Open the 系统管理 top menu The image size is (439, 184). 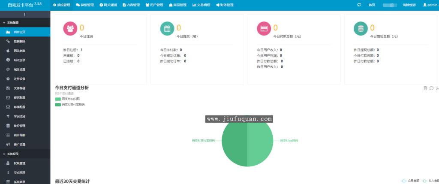pyautogui.click(x=62, y=5)
